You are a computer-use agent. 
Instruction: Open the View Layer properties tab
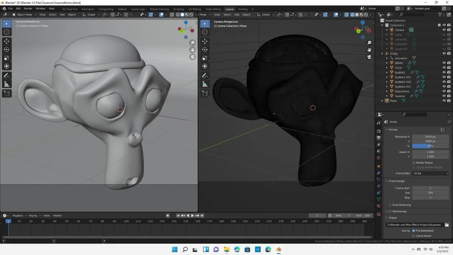pyautogui.click(x=379, y=144)
